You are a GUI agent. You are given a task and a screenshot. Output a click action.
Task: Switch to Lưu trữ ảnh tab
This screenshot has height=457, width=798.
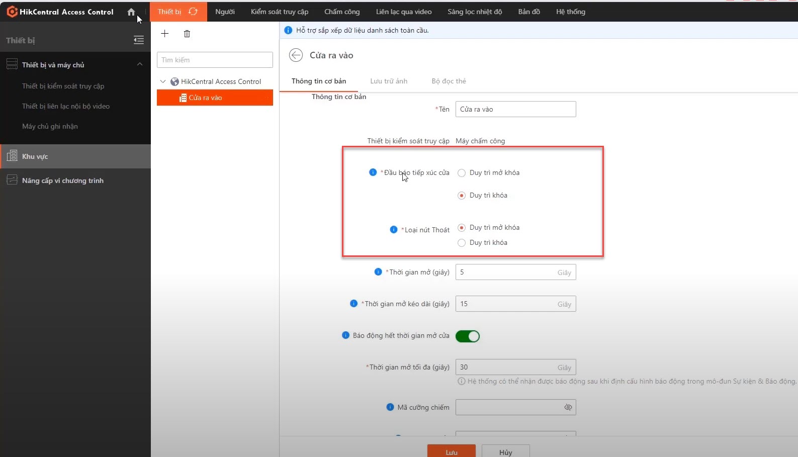pos(389,81)
